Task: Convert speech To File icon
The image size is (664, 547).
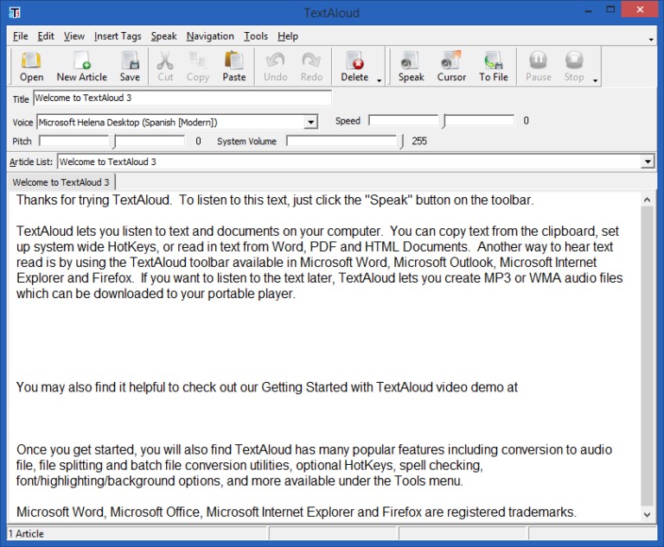Action: click(494, 67)
